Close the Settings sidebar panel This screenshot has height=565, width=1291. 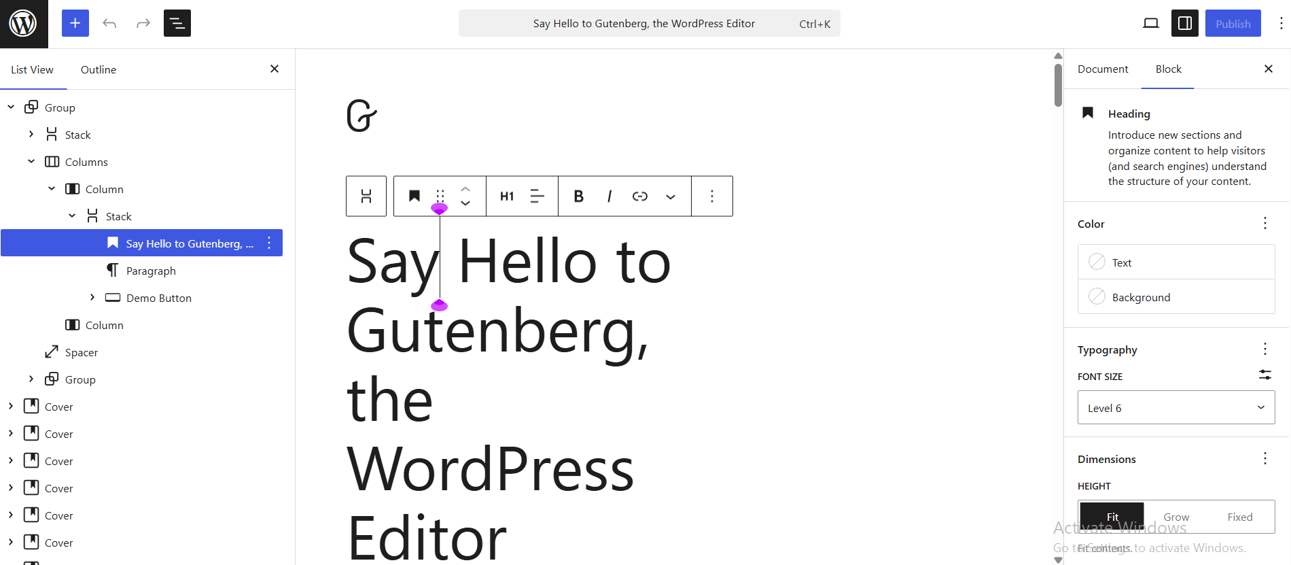pyautogui.click(x=1268, y=69)
